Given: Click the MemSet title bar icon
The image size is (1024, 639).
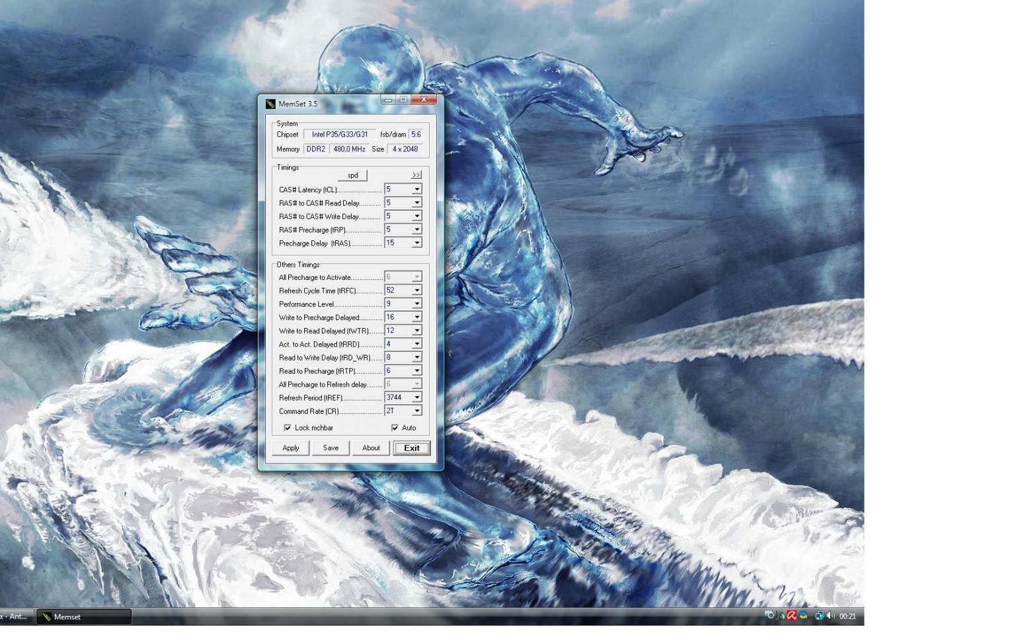Looking at the screenshot, I should [270, 104].
